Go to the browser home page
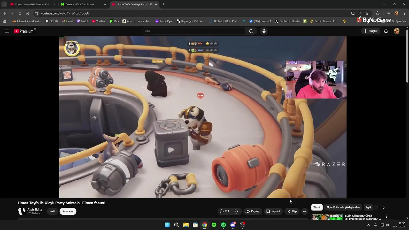 point(27,13)
